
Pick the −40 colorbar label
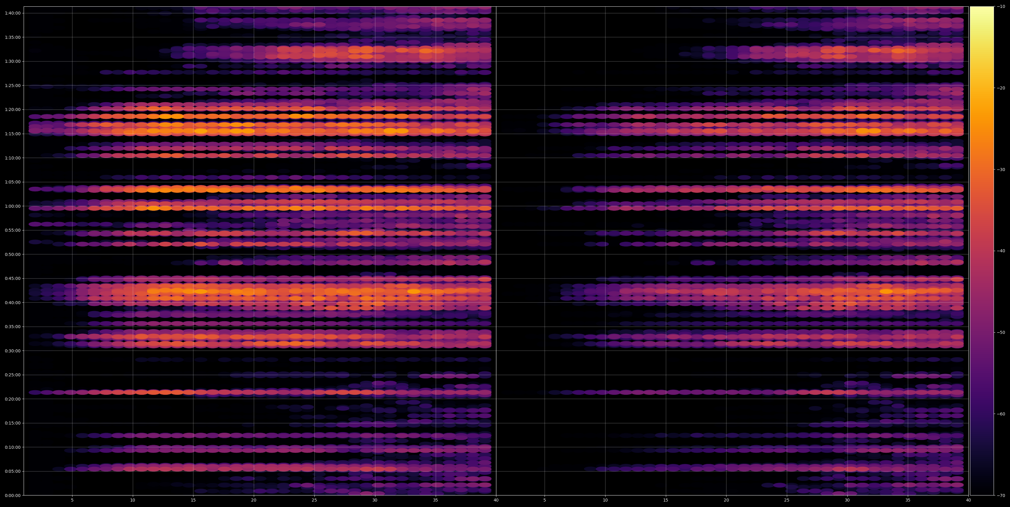tap(1001, 251)
